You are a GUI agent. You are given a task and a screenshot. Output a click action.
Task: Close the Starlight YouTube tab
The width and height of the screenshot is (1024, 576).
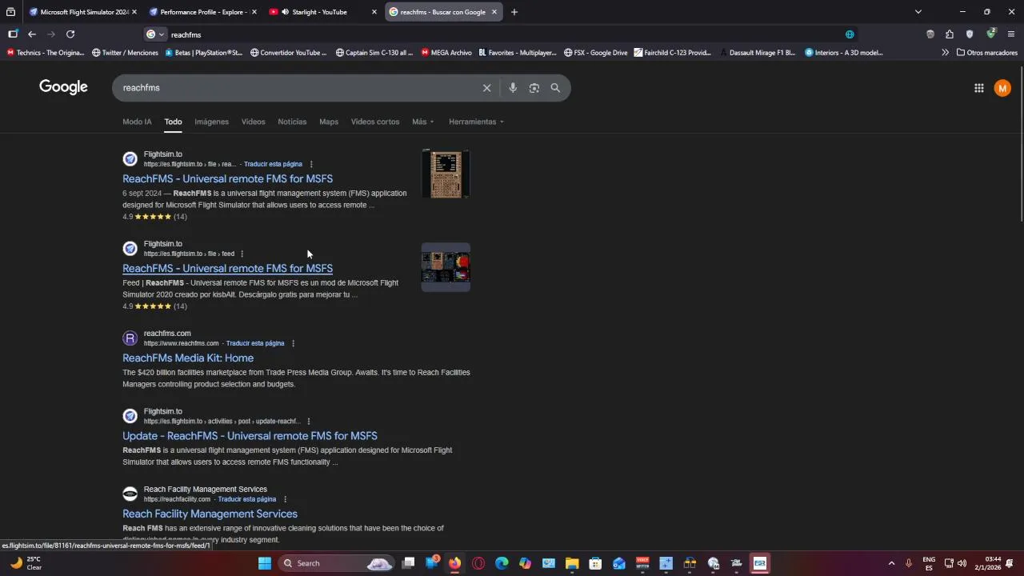tap(374, 12)
